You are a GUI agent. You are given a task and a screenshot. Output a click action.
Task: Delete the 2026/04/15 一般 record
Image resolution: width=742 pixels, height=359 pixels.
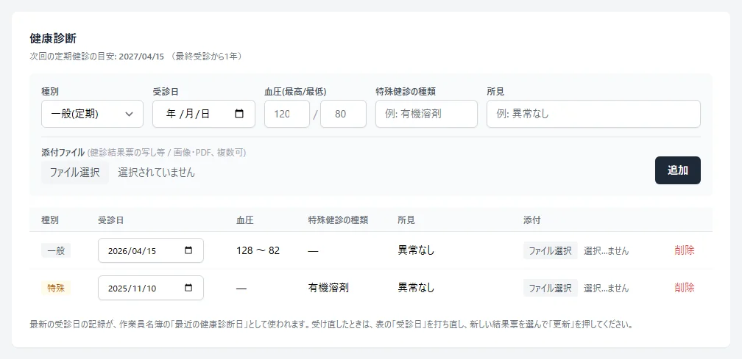pos(685,250)
